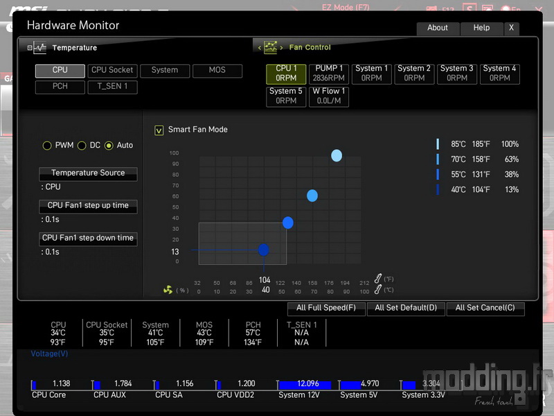Image resolution: width=554 pixels, height=416 pixels.
Task: Click the Help button
Action: click(x=481, y=28)
